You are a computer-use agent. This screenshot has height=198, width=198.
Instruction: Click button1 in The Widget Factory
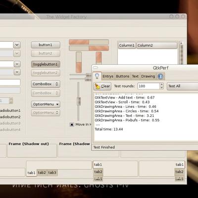pos(46,45)
